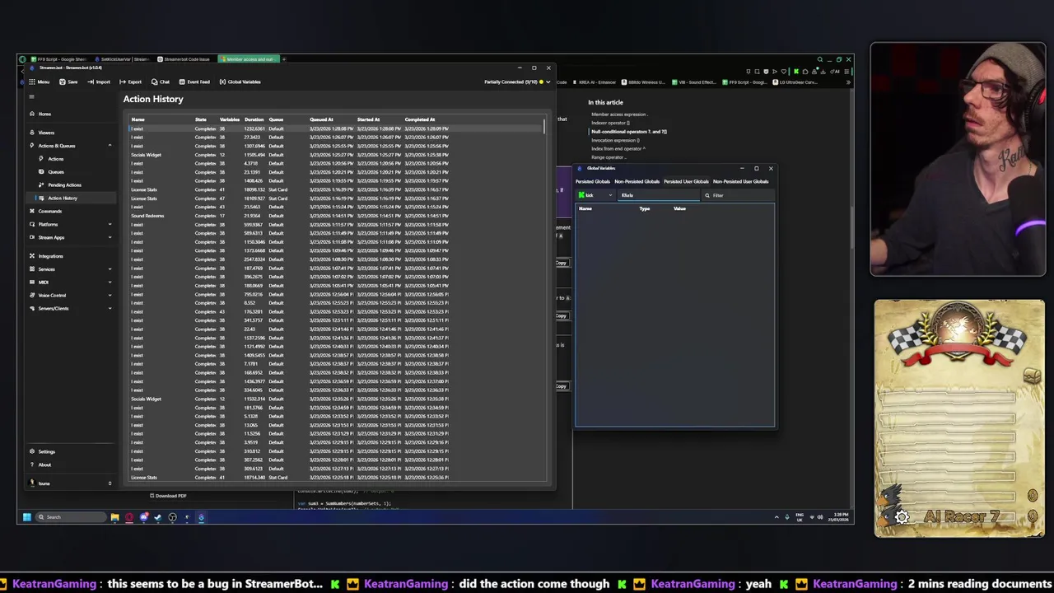
Task: Click the green Kick extension icon
Action: pyautogui.click(x=795, y=72)
